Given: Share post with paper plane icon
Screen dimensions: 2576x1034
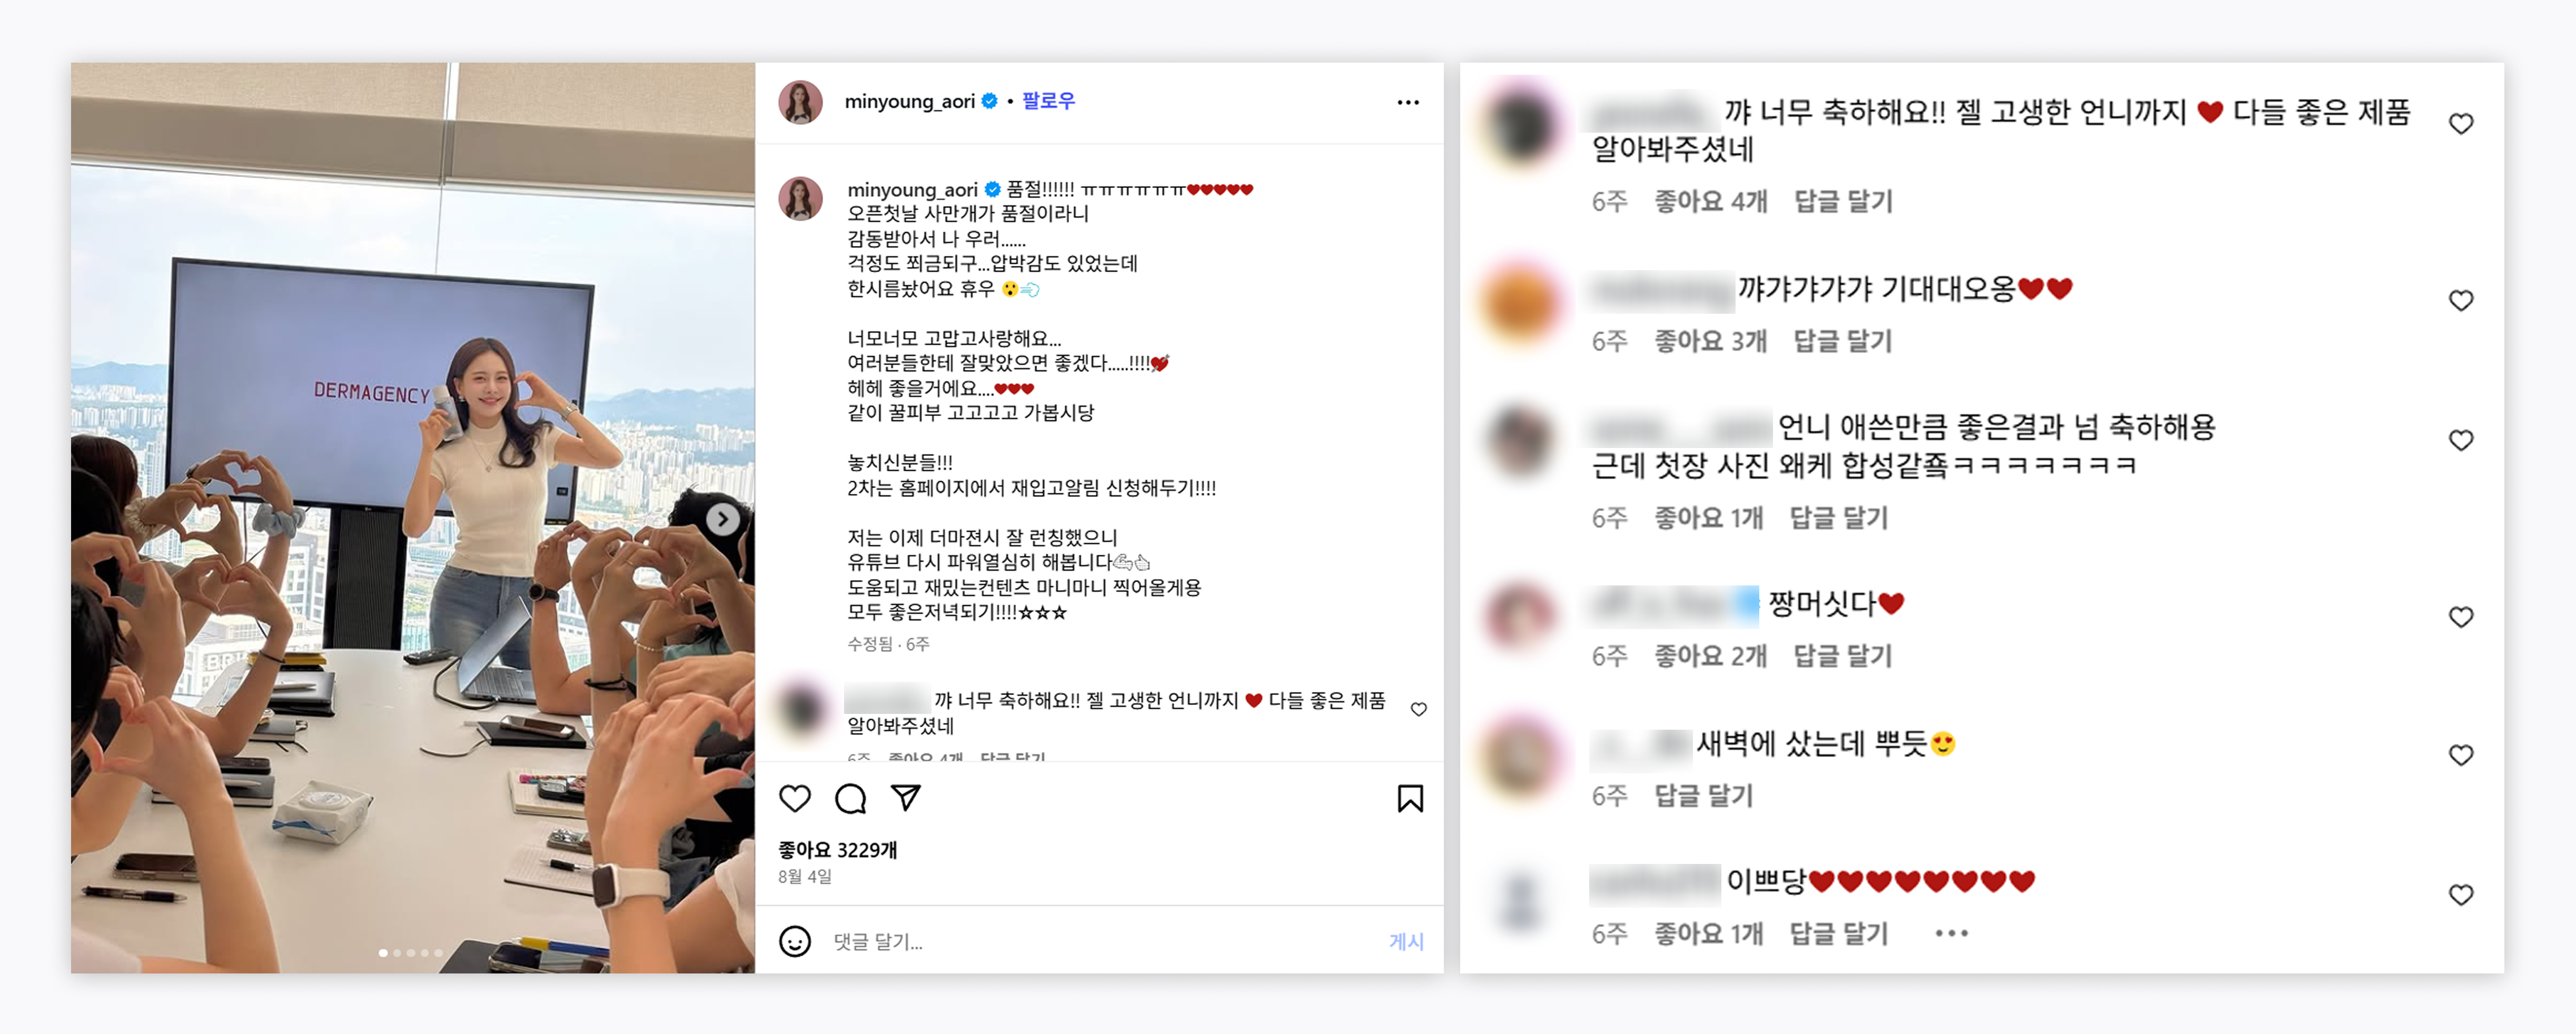Looking at the screenshot, I should coord(906,797).
